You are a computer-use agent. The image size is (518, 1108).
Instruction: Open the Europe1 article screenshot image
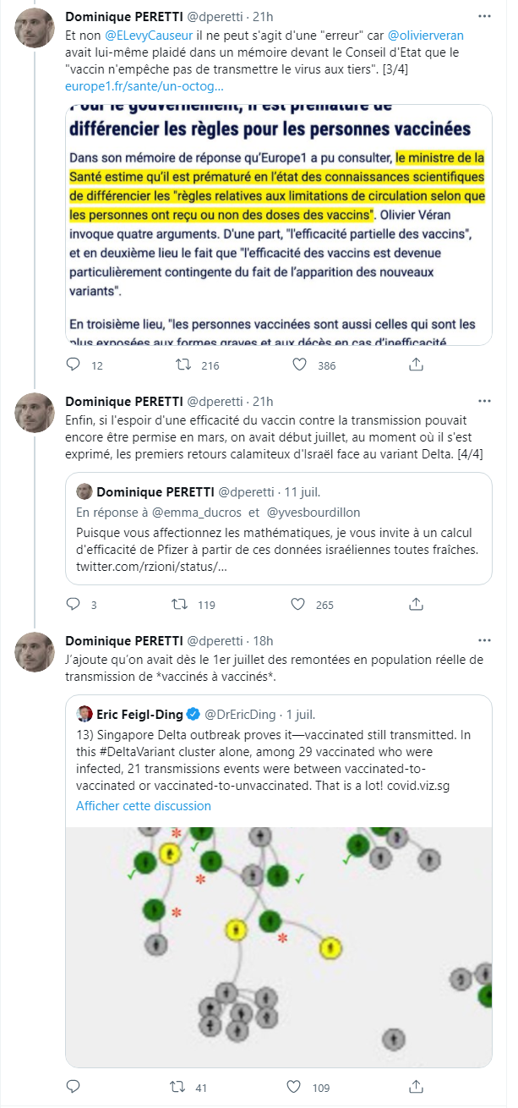tap(279, 224)
